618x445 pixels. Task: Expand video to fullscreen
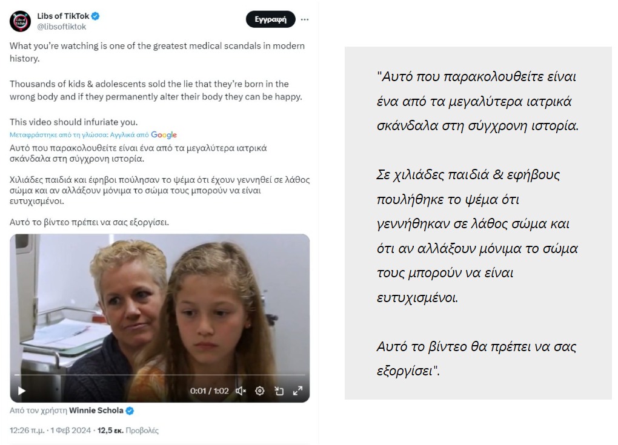[297, 391]
